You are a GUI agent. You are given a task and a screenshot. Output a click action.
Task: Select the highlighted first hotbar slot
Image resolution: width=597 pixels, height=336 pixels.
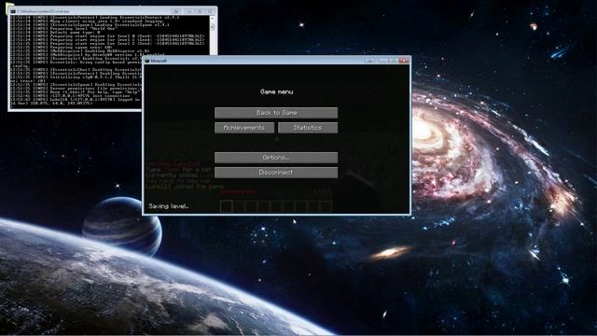226,206
